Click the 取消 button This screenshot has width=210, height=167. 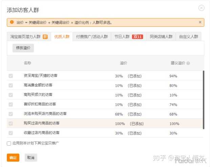(31, 158)
